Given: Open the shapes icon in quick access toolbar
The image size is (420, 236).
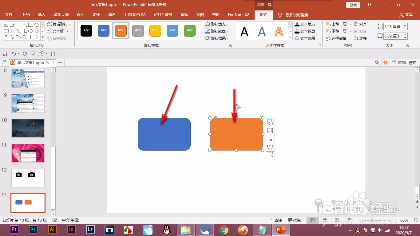Looking at the screenshot, I should click(x=42, y=53).
